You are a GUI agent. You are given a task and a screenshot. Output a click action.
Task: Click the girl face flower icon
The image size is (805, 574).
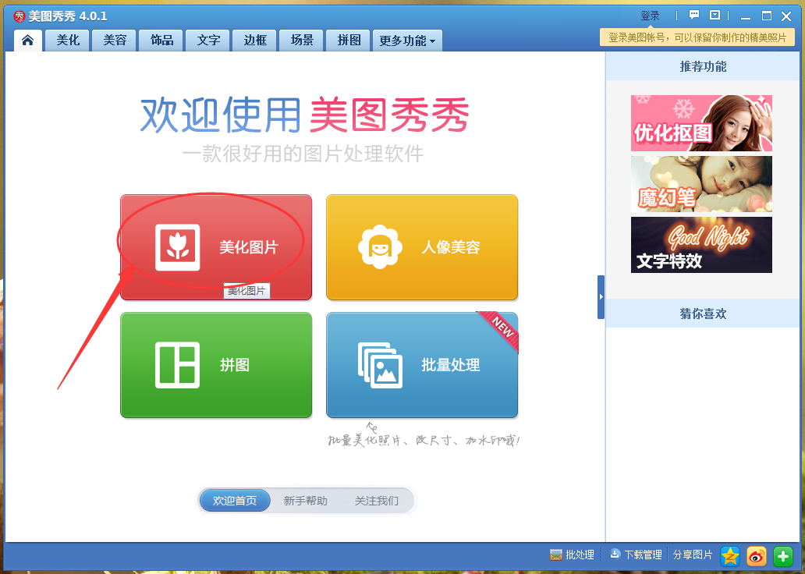tap(381, 247)
